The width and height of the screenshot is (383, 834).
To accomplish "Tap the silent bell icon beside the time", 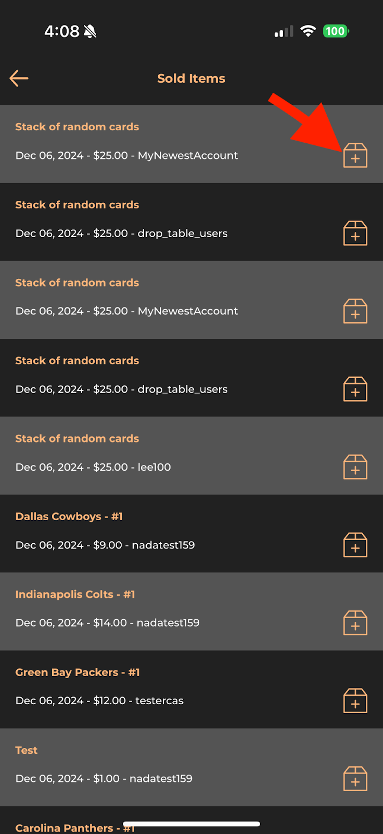I will coord(90,32).
